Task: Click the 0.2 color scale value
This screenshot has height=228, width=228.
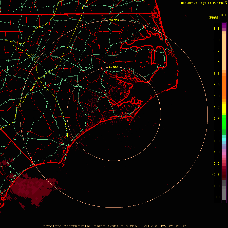Action: [217, 164]
